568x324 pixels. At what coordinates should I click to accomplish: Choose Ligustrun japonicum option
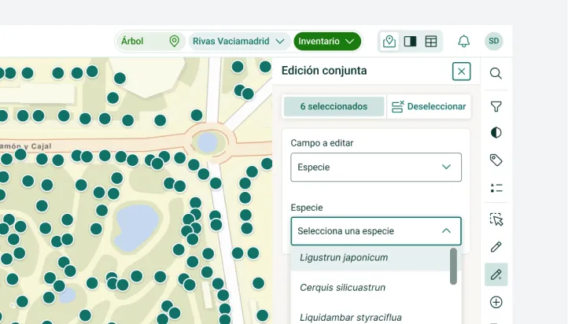(370, 258)
